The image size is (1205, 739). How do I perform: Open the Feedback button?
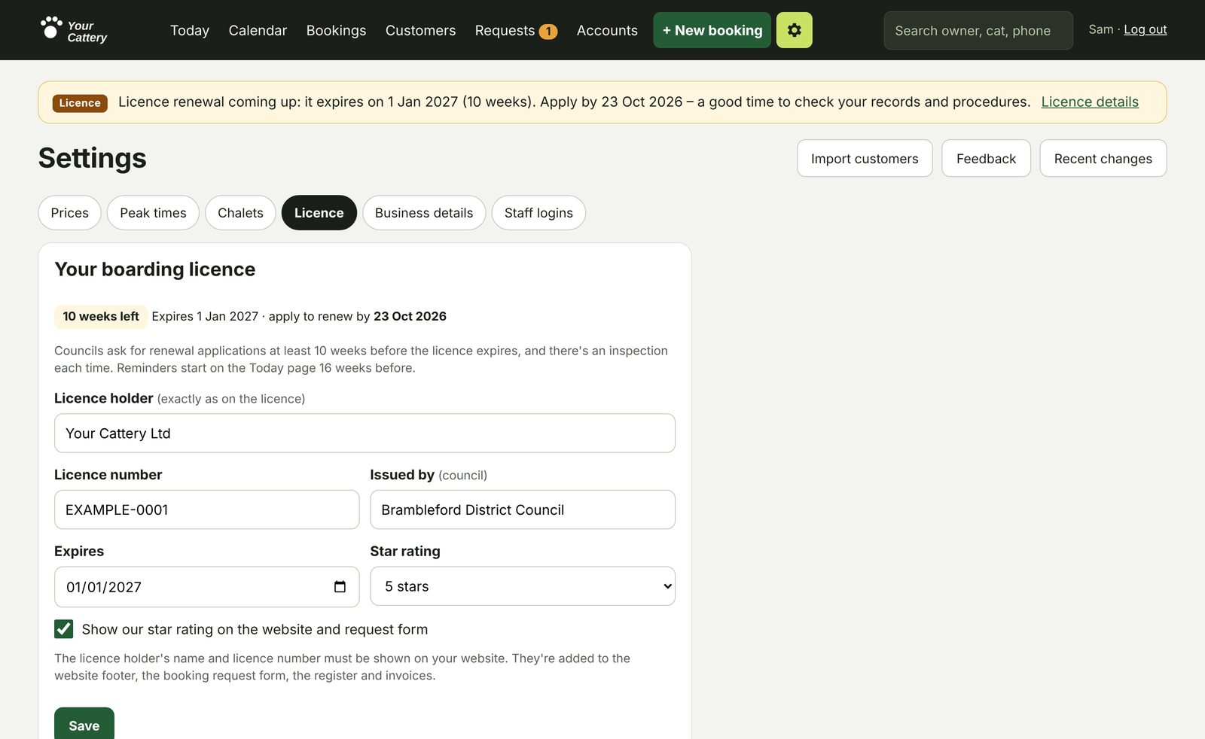tap(986, 158)
